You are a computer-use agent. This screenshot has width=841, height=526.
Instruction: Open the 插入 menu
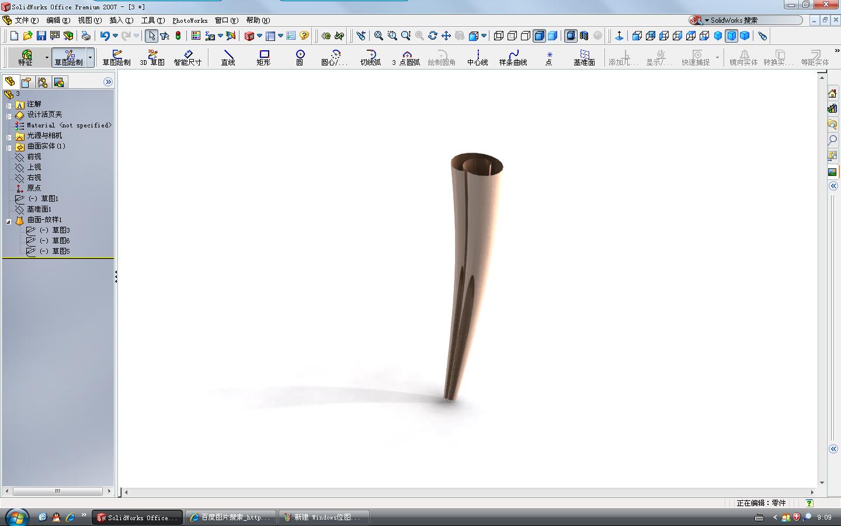pos(121,20)
